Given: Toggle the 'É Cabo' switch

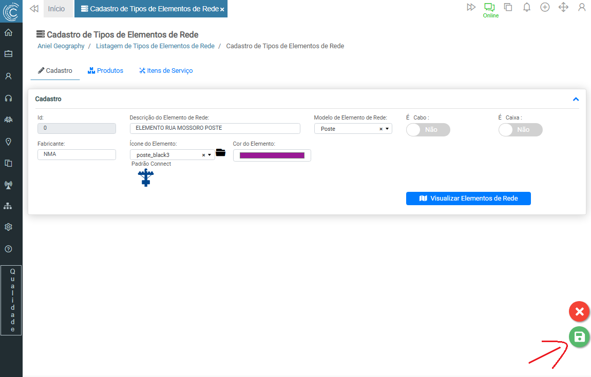Looking at the screenshot, I should click(x=428, y=130).
